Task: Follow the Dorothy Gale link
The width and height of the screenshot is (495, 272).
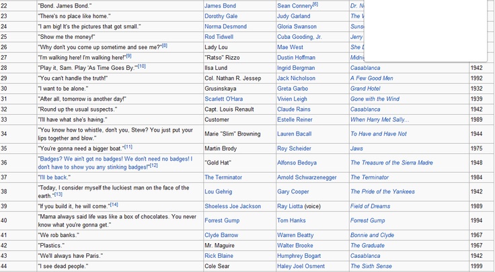Action: coord(221,16)
